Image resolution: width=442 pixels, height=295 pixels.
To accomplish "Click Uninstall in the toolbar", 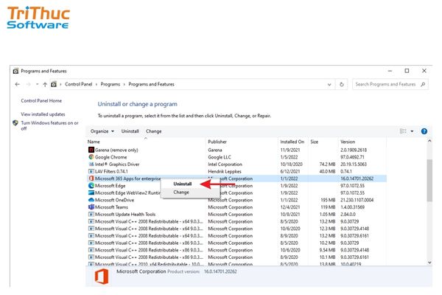I will [130, 131].
